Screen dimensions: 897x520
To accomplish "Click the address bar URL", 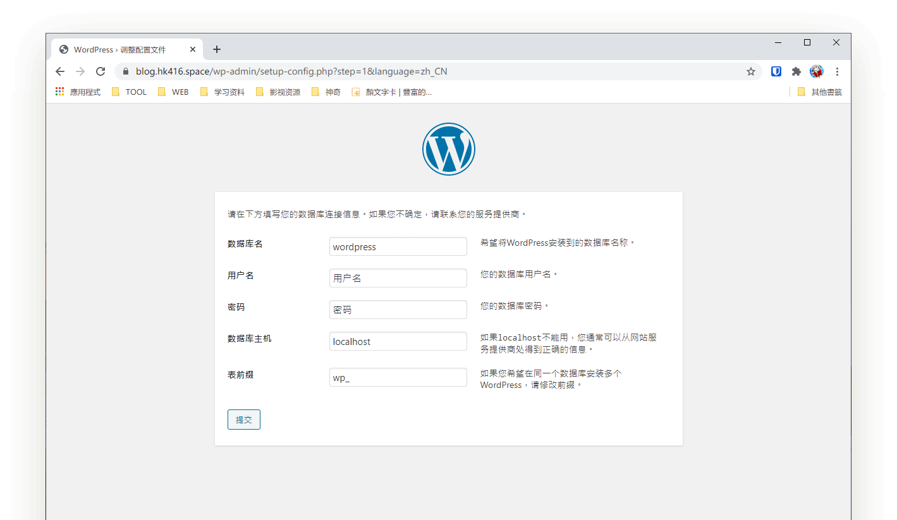I will (291, 71).
